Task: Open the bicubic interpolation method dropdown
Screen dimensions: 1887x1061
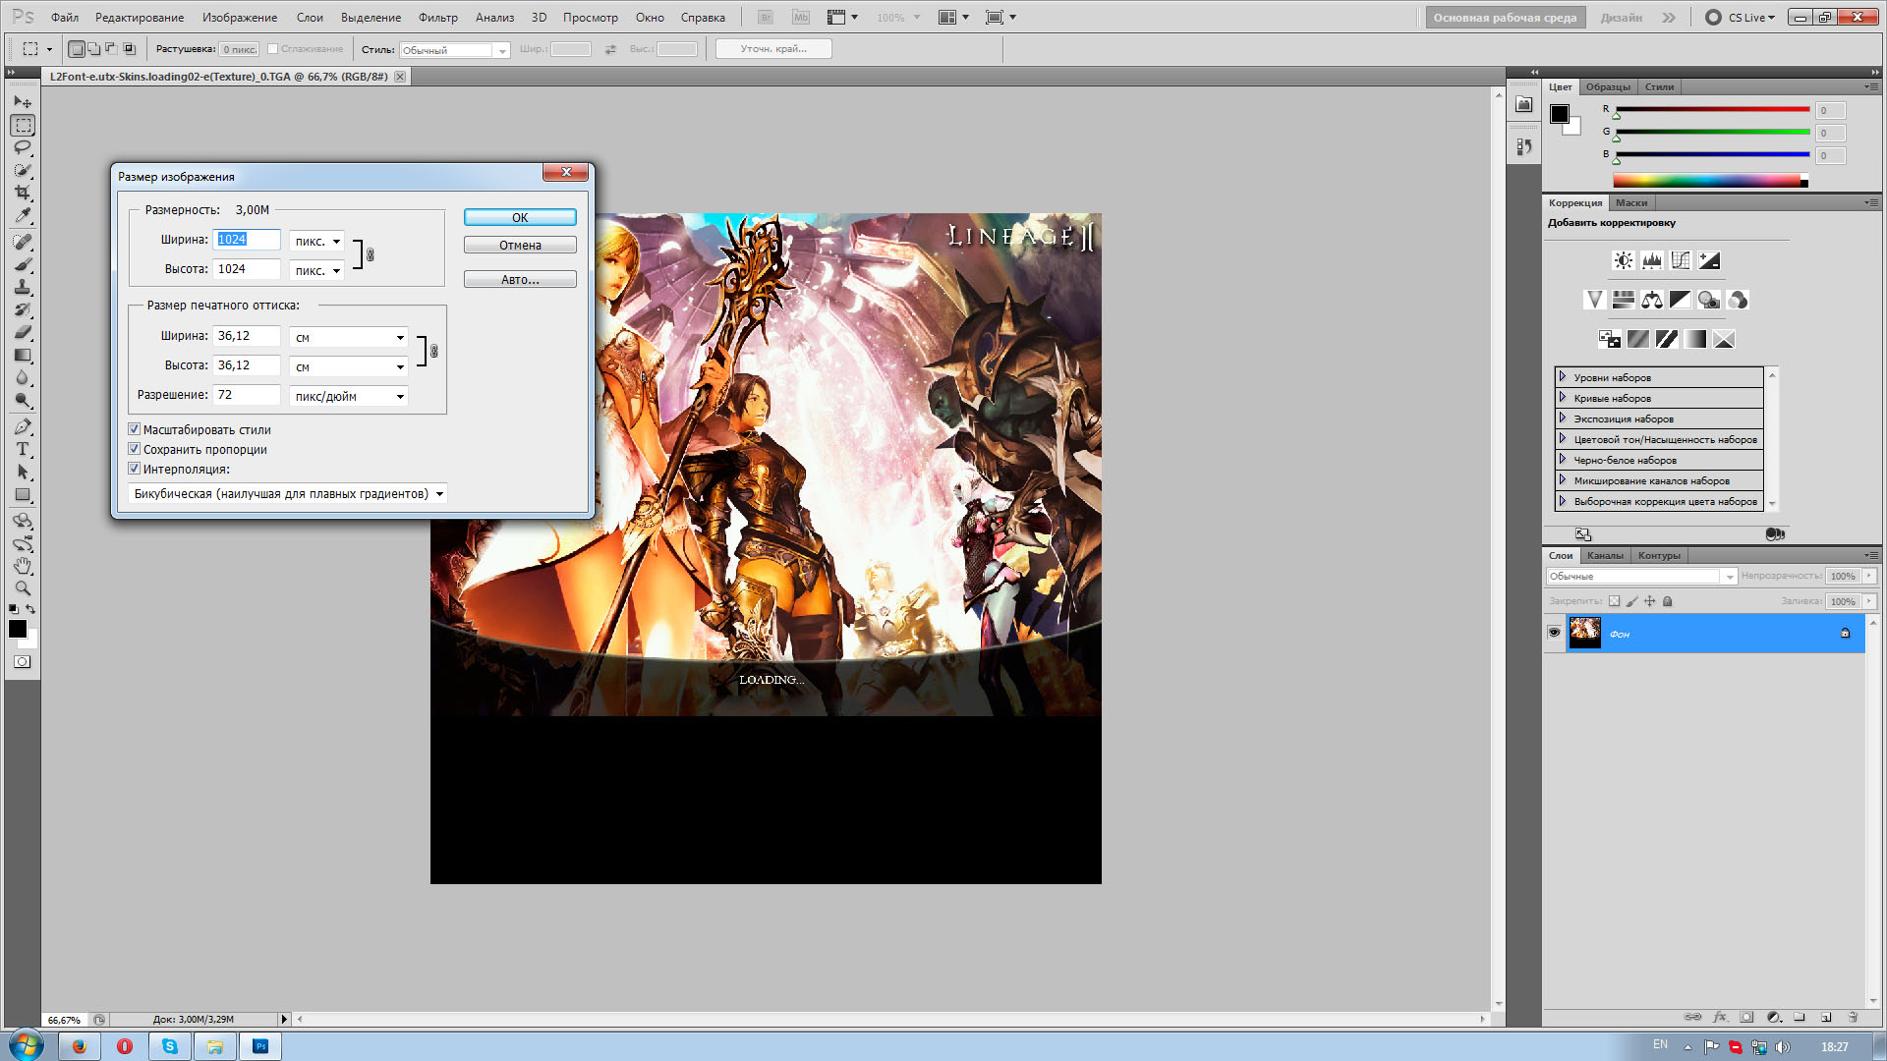Action: [288, 493]
